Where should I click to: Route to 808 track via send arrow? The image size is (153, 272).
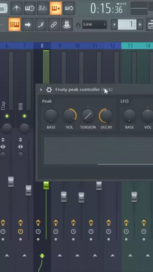(25, 255)
